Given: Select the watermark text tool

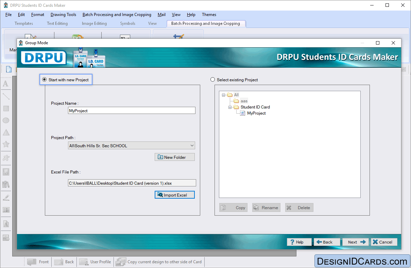Looking at the screenshot, I should 6,224.
